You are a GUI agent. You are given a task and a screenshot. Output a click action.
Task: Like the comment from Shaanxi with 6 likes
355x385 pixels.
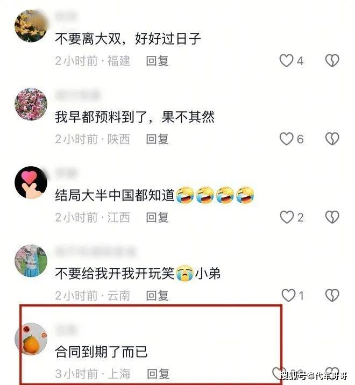(287, 139)
